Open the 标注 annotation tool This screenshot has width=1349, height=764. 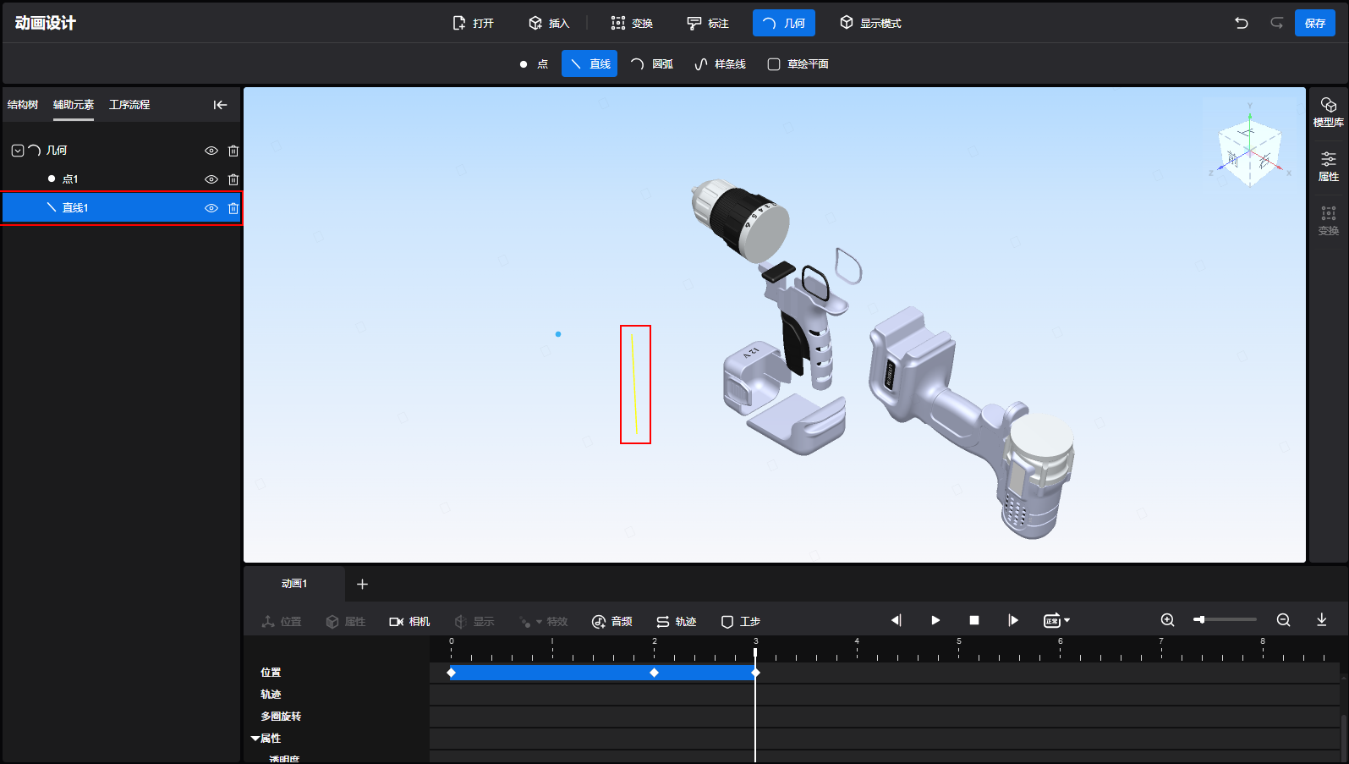point(708,23)
